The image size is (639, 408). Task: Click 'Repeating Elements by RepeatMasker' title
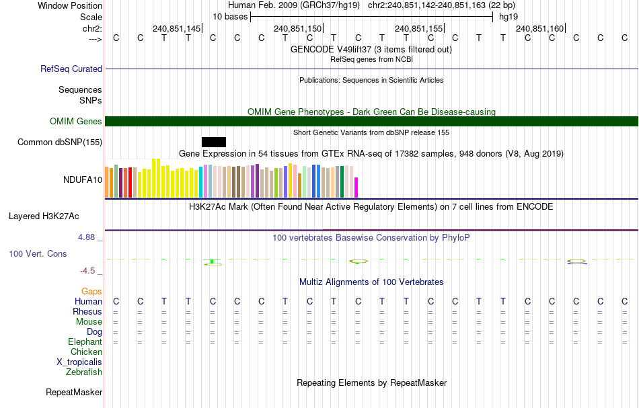pos(371,382)
